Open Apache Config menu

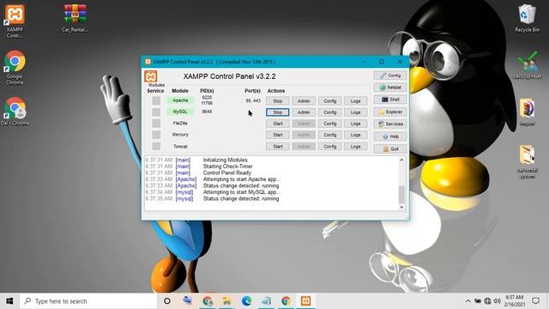pos(329,101)
